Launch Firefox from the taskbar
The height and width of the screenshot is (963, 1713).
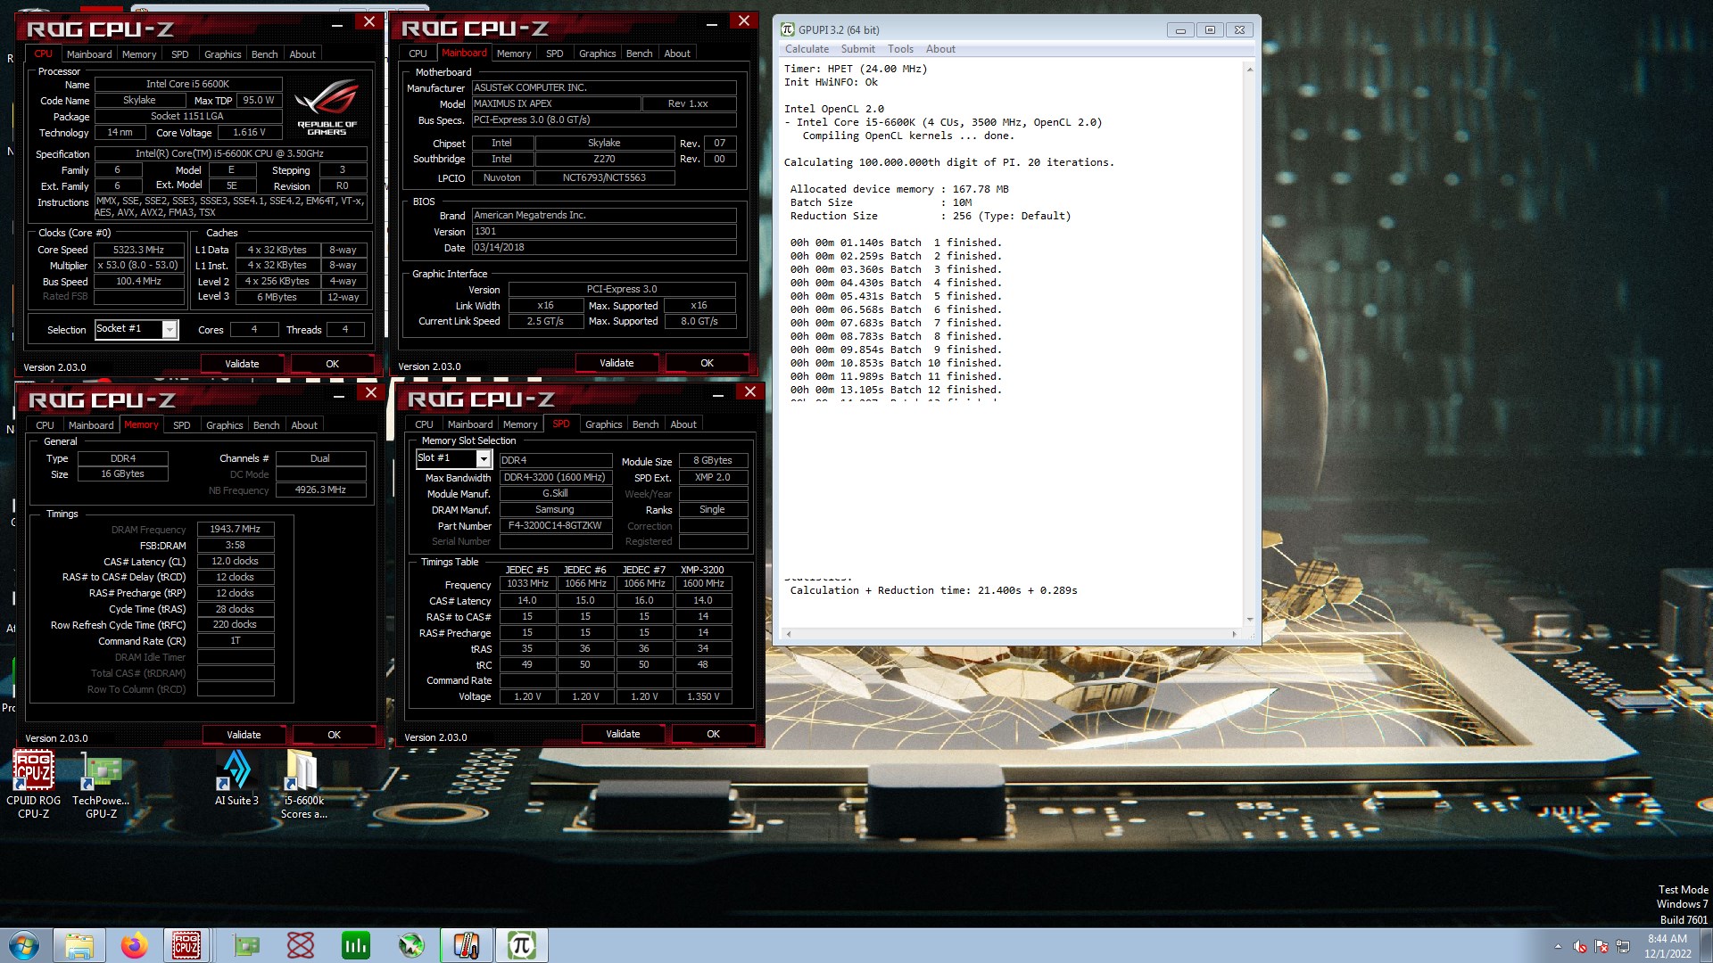[135, 945]
